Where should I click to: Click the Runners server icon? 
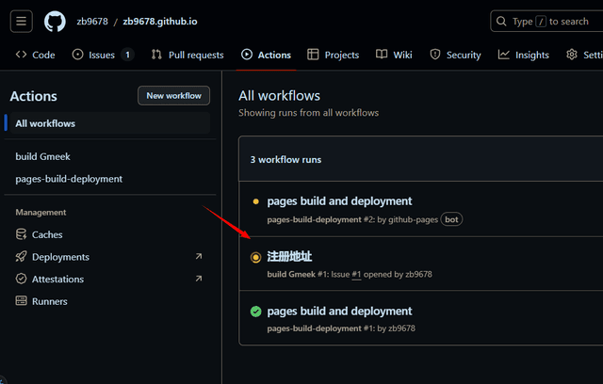(22, 301)
